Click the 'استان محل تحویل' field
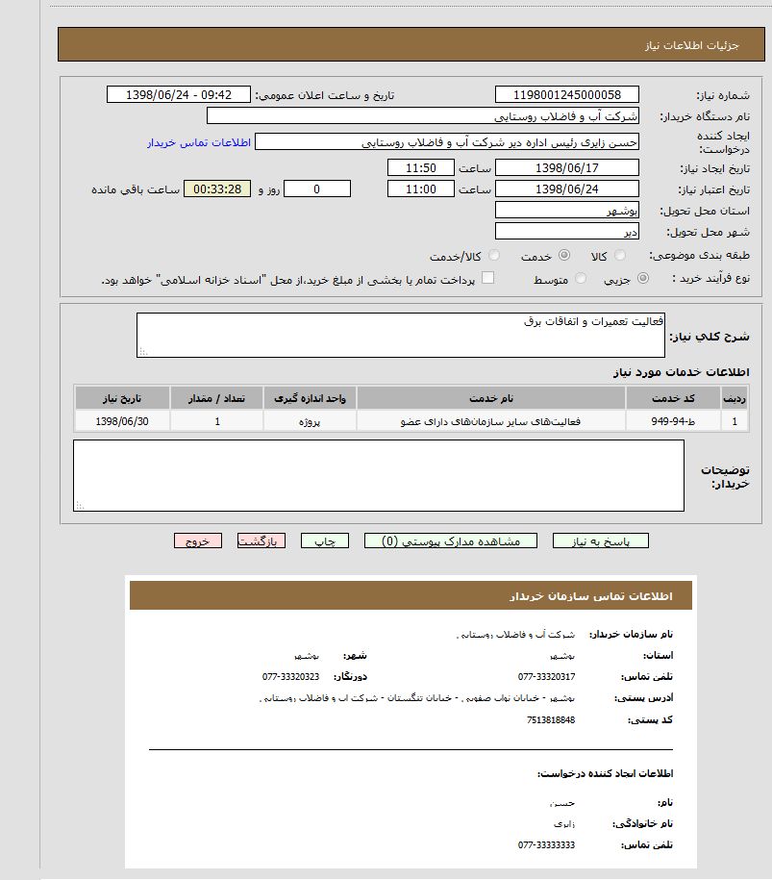772x880 pixels. click(x=566, y=210)
